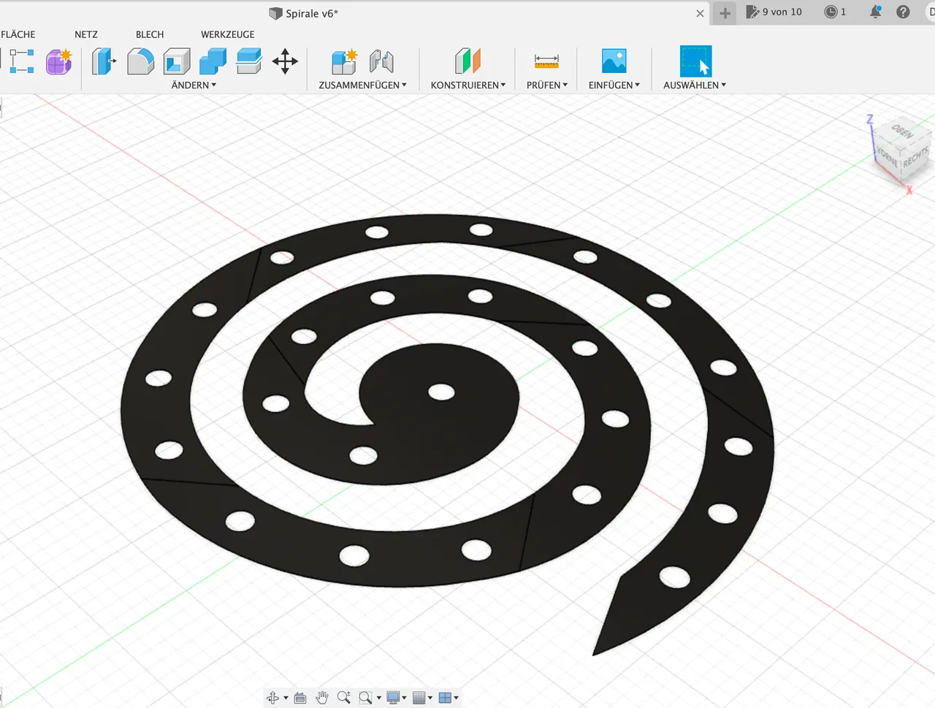Viewport: 935px width, 708px height.
Task: Click the RECHTS face of view cube
Action: [915, 158]
